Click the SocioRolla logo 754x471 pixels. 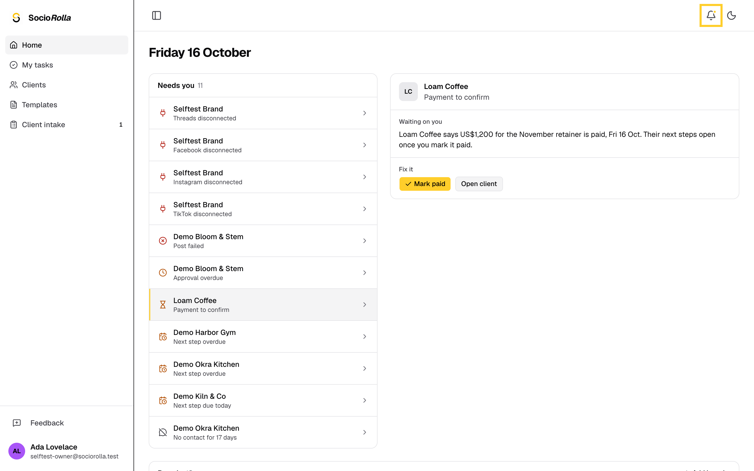[41, 18]
